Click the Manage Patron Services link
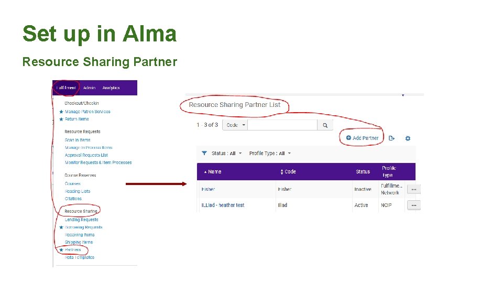Screen dimensions: 503x283 [88, 112]
